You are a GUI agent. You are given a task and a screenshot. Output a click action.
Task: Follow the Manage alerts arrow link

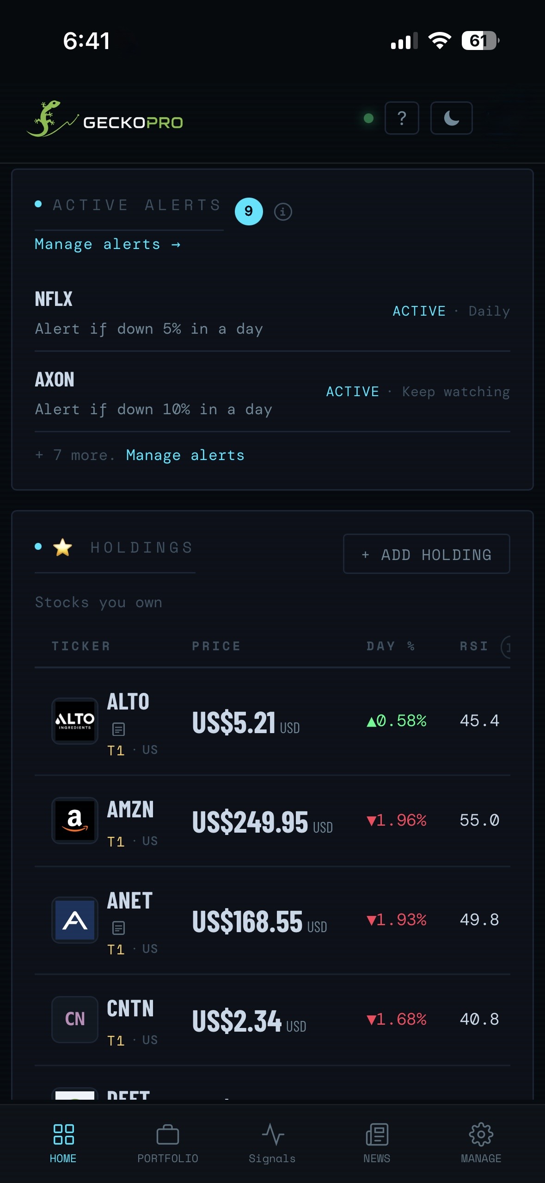tap(108, 244)
